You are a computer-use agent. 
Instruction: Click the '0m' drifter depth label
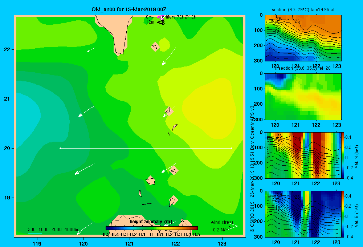point(149,17)
